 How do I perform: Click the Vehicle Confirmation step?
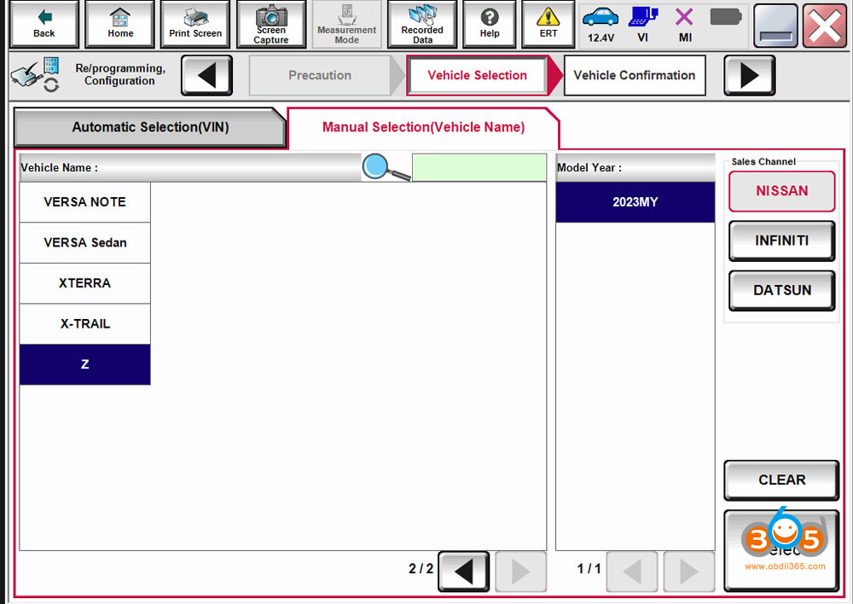[x=635, y=75]
